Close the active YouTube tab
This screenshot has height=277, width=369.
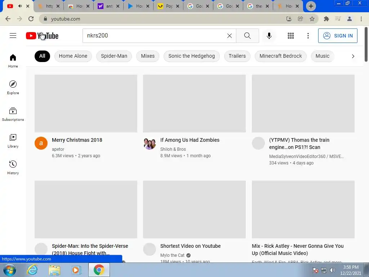(28, 6)
